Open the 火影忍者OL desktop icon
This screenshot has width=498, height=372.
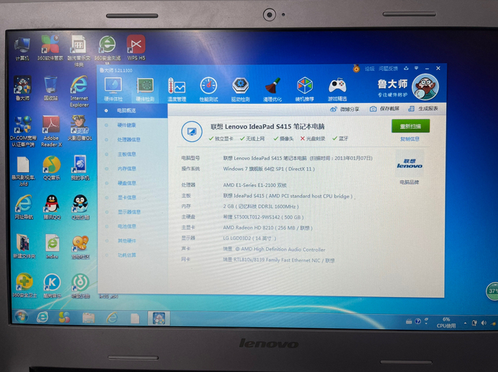[80, 128]
